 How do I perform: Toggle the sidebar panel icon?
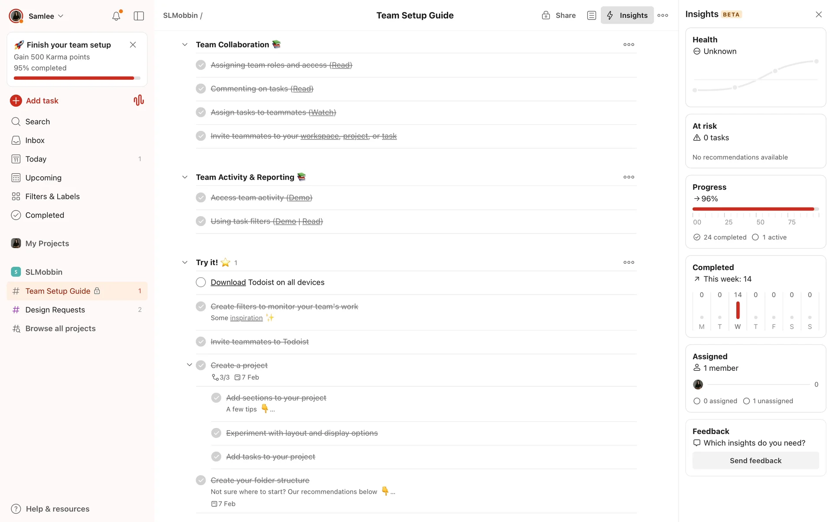[139, 16]
